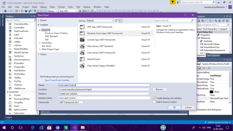Click the Search Toolbox field
The image size is (233, 131).
21,20
